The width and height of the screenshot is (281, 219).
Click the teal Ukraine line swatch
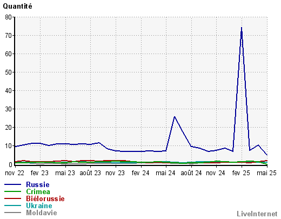(x=12, y=205)
